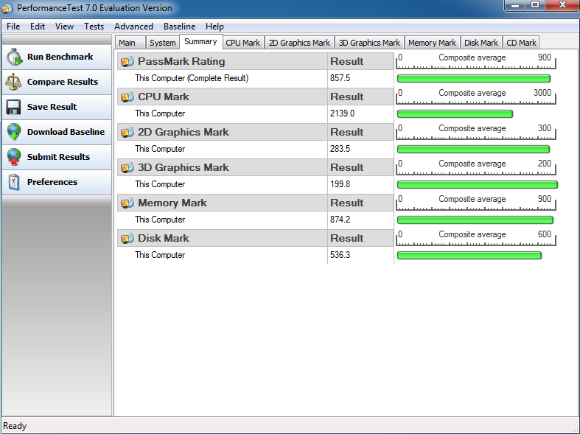Click the Save Result floppy disk icon

click(14, 107)
